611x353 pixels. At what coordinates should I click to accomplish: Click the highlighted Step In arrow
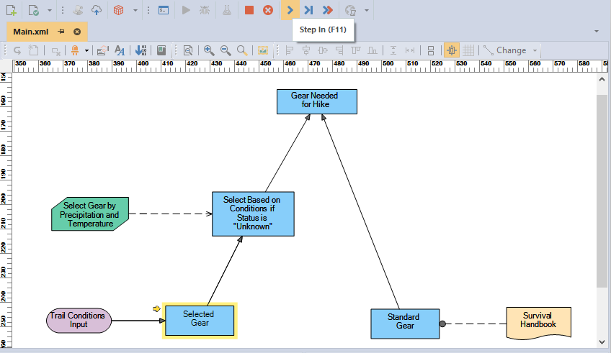click(290, 10)
